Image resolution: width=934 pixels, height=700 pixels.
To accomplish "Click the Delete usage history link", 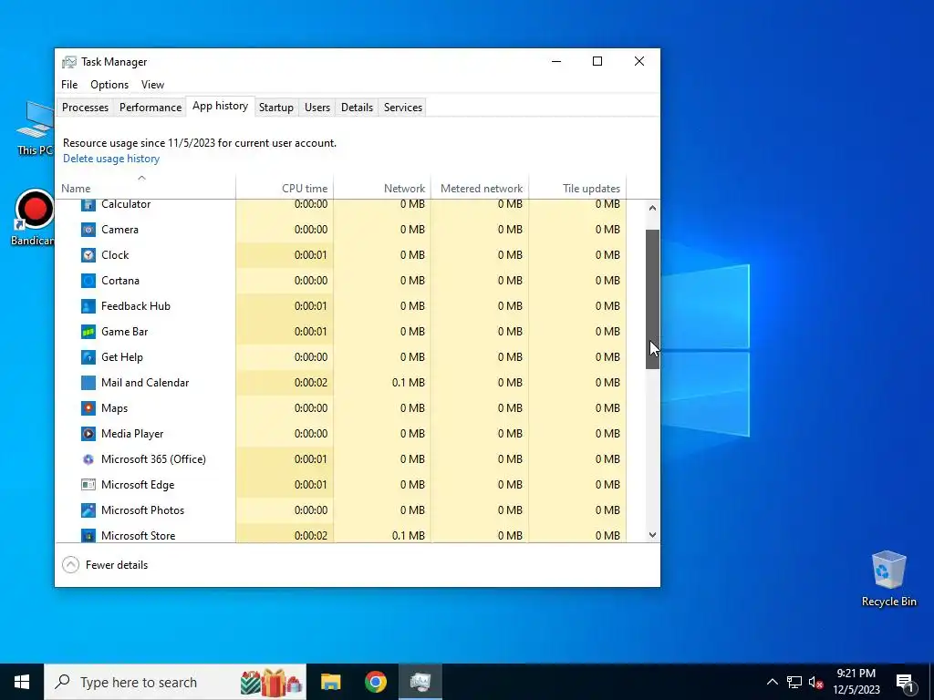I will pos(111,159).
